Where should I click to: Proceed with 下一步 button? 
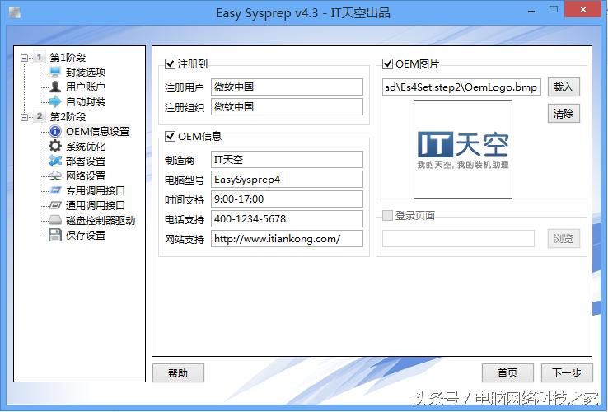pos(567,372)
